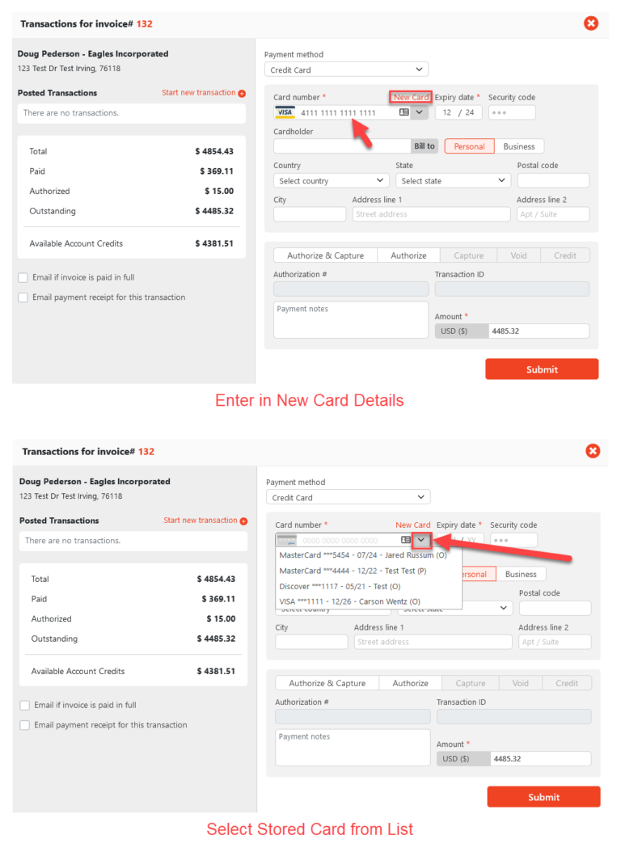The width and height of the screenshot is (621, 856).
Task: Click the Start new transaction link
Action: tap(198, 92)
